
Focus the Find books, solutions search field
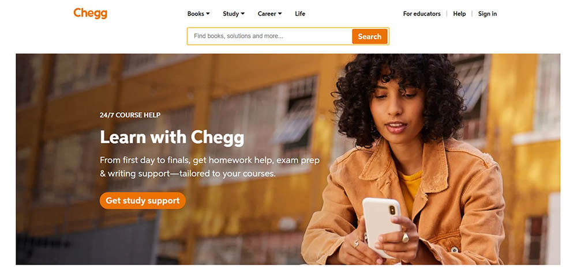(269, 36)
